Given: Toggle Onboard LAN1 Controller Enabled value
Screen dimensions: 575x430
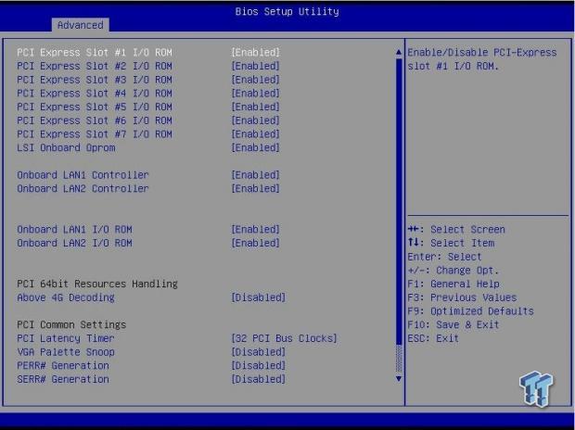Looking at the screenshot, I should pos(256,175).
